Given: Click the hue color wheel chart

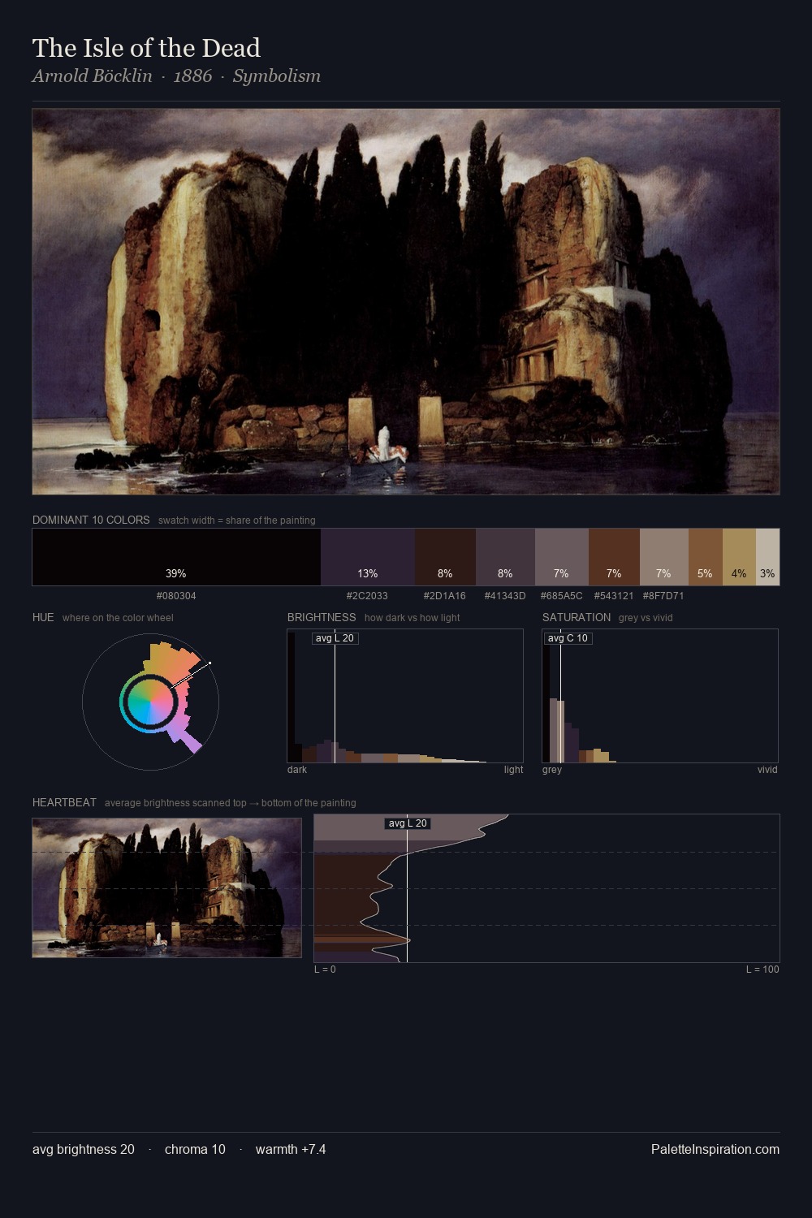Looking at the screenshot, I should click(150, 702).
